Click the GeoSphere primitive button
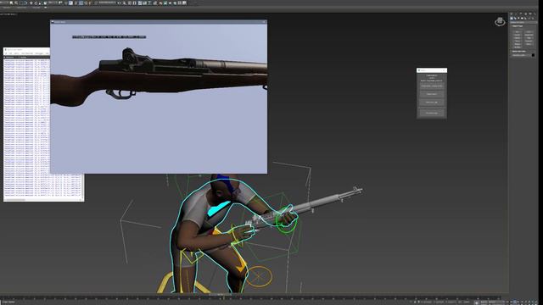Viewport: 543px width, 305px height. point(529,35)
